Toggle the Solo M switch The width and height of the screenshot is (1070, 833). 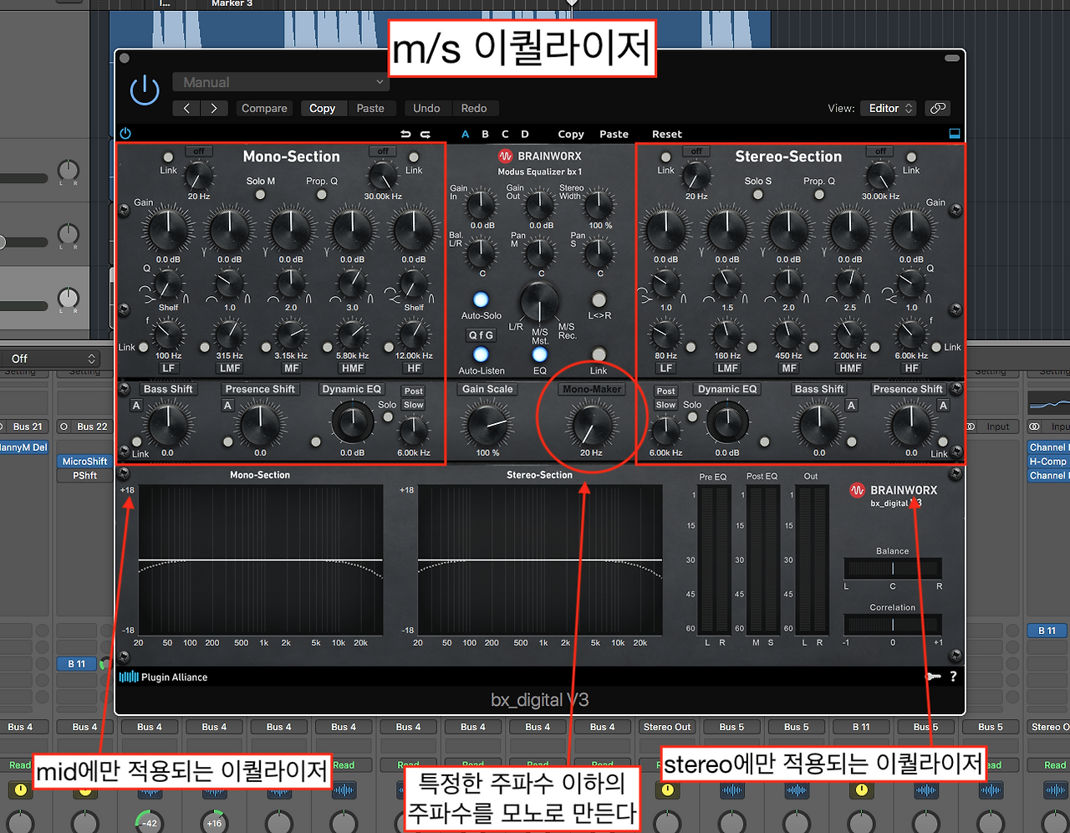point(261,194)
